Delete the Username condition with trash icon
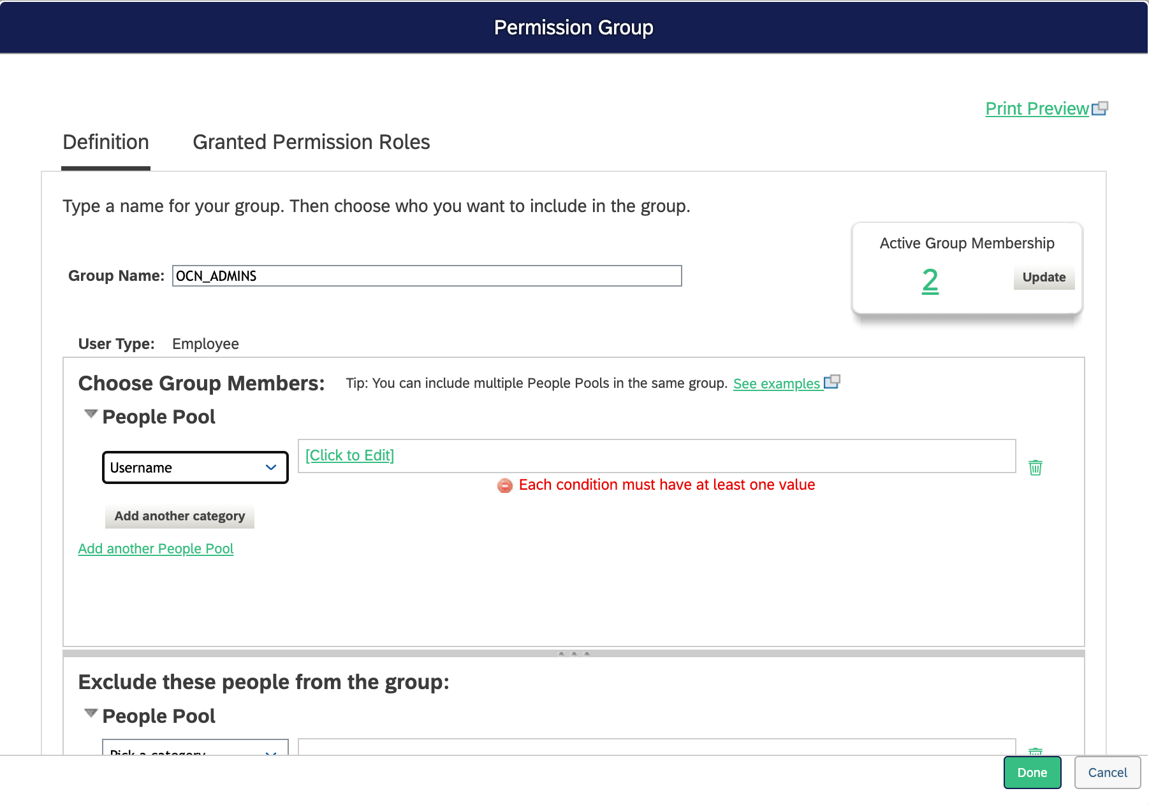The height and width of the screenshot is (805, 1149). click(x=1035, y=467)
